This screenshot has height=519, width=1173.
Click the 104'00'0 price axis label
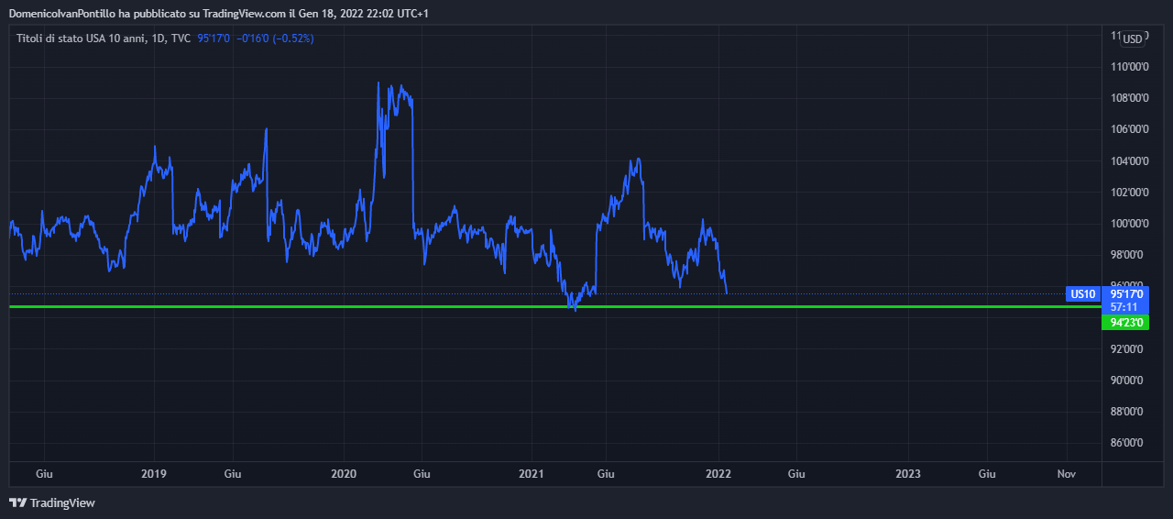pos(1129,161)
